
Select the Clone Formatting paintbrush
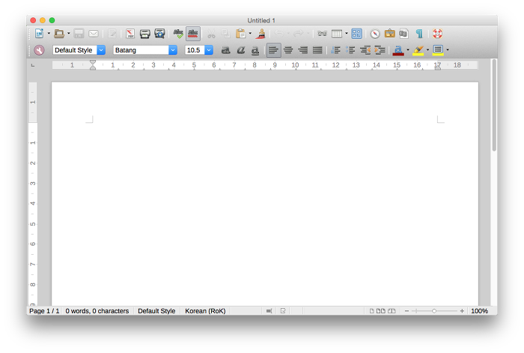tap(261, 34)
